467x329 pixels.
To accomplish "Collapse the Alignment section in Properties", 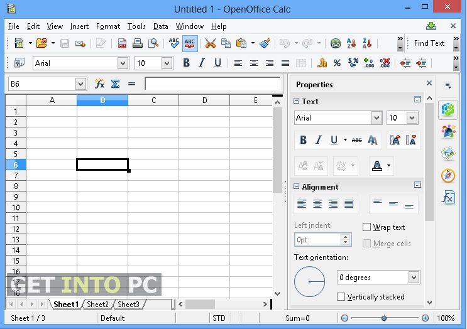I will pos(296,186).
